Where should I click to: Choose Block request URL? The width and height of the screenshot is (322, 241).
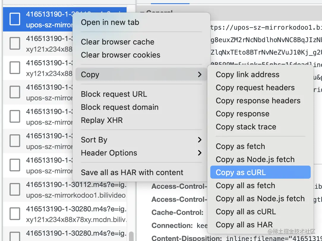coord(114,94)
